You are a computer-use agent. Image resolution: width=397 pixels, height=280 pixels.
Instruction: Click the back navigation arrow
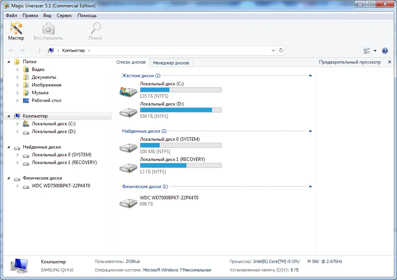coord(11,50)
